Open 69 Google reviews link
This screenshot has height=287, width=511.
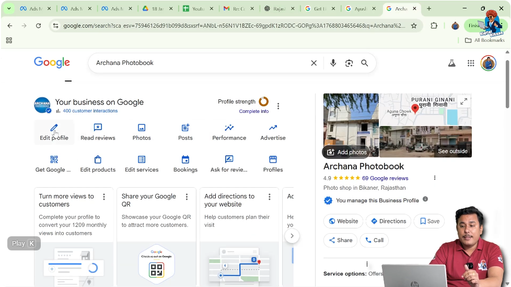385,178
